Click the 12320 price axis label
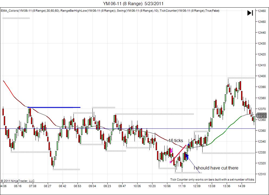The image size is (269, 195). click(x=262, y=163)
